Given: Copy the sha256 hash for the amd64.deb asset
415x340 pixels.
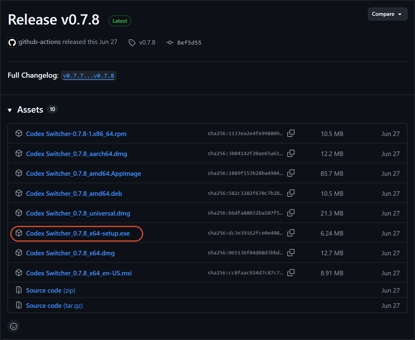Looking at the screenshot, I should point(291,193).
